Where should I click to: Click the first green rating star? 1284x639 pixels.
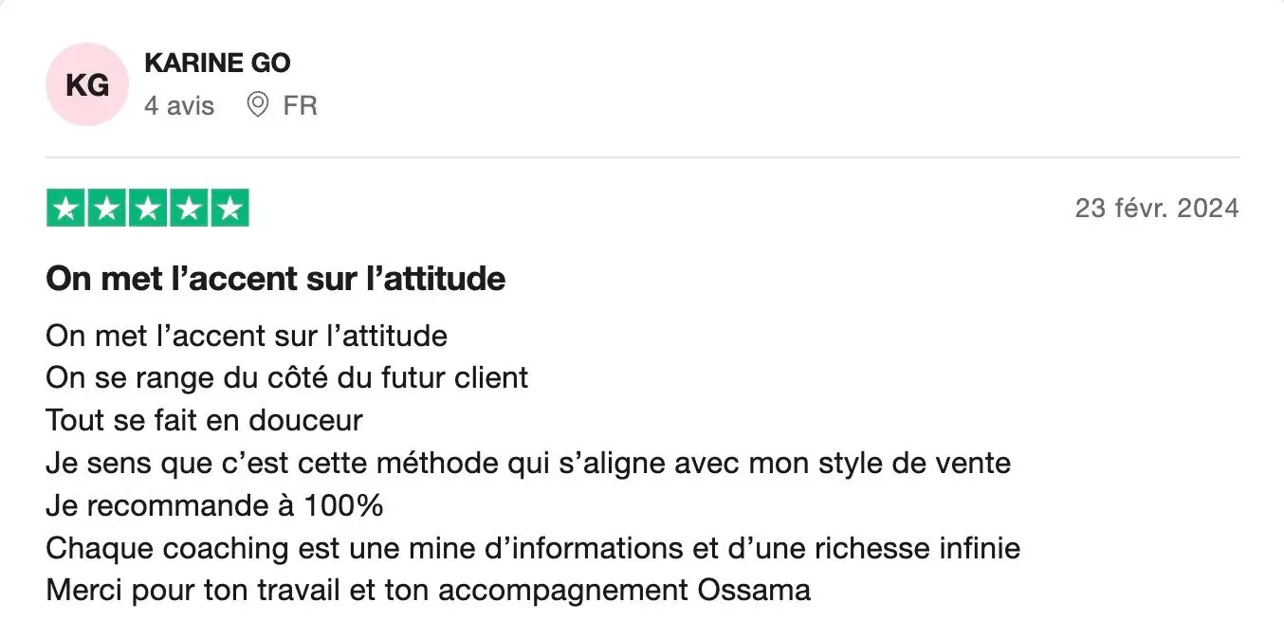click(x=65, y=209)
